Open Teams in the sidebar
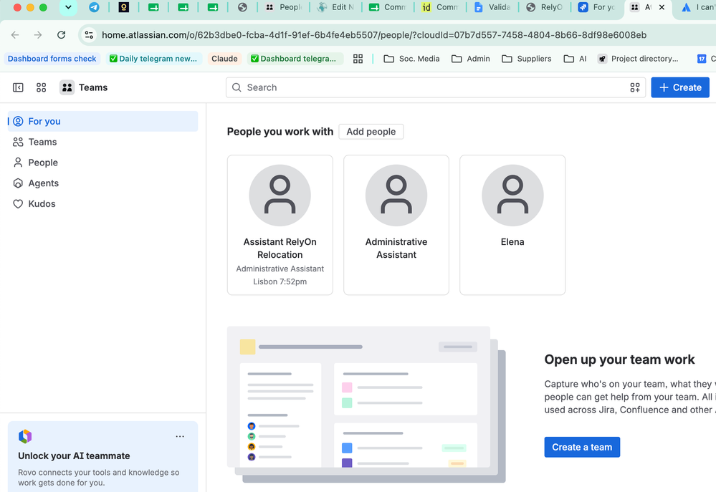The height and width of the screenshot is (492, 716). [102, 142]
